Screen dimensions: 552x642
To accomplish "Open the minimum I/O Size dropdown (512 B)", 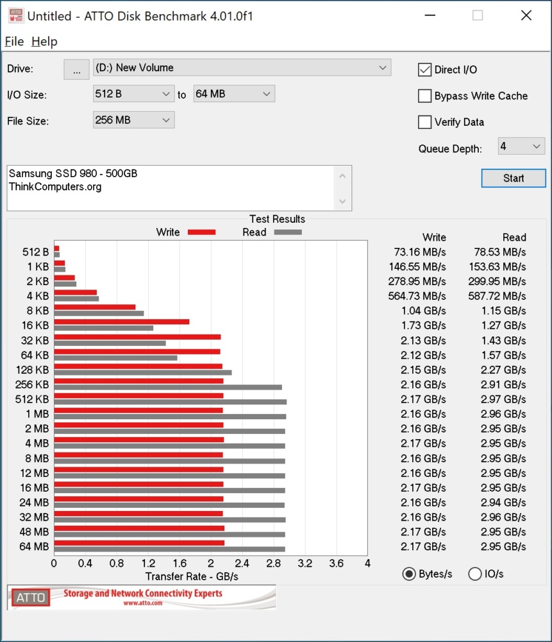I will coord(134,94).
